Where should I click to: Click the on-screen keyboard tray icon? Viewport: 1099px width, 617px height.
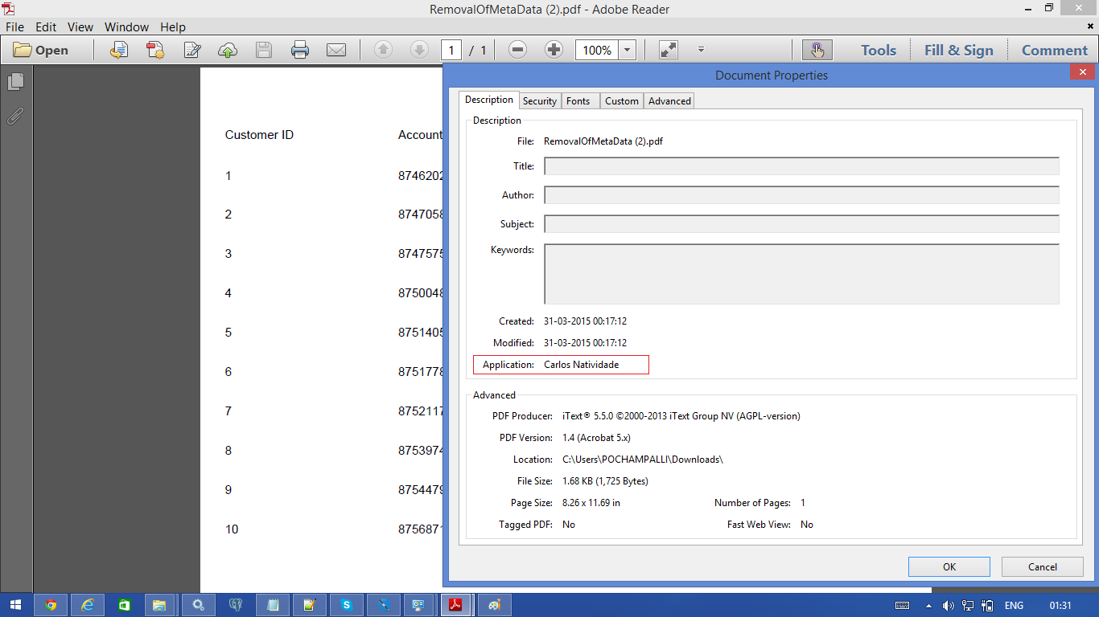click(x=902, y=606)
